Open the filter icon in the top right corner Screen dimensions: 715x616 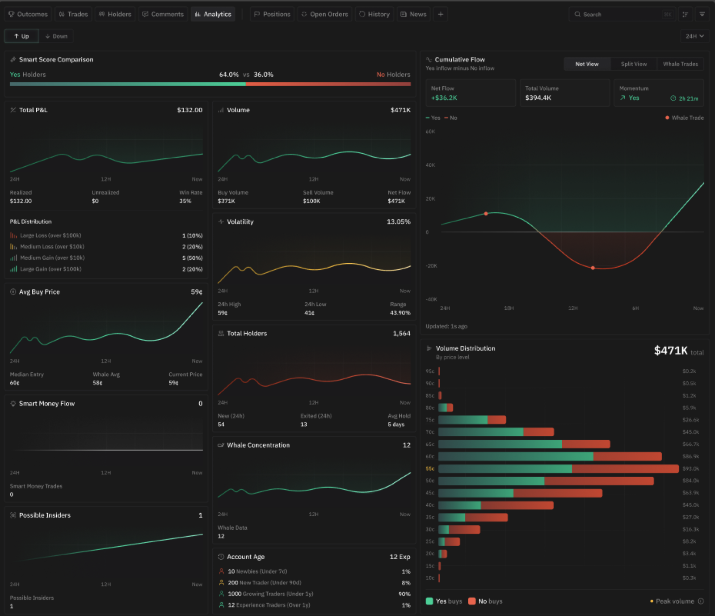tap(702, 14)
